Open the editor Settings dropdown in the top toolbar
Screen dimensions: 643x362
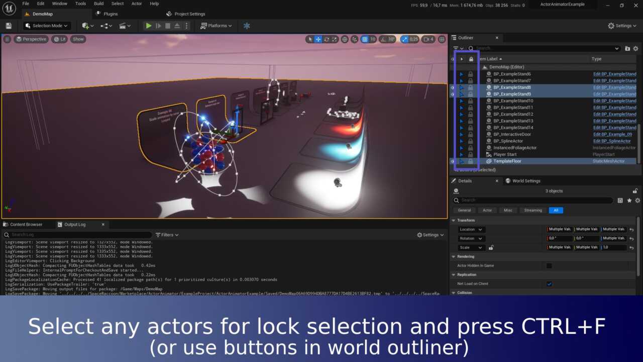tap(623, 26)
